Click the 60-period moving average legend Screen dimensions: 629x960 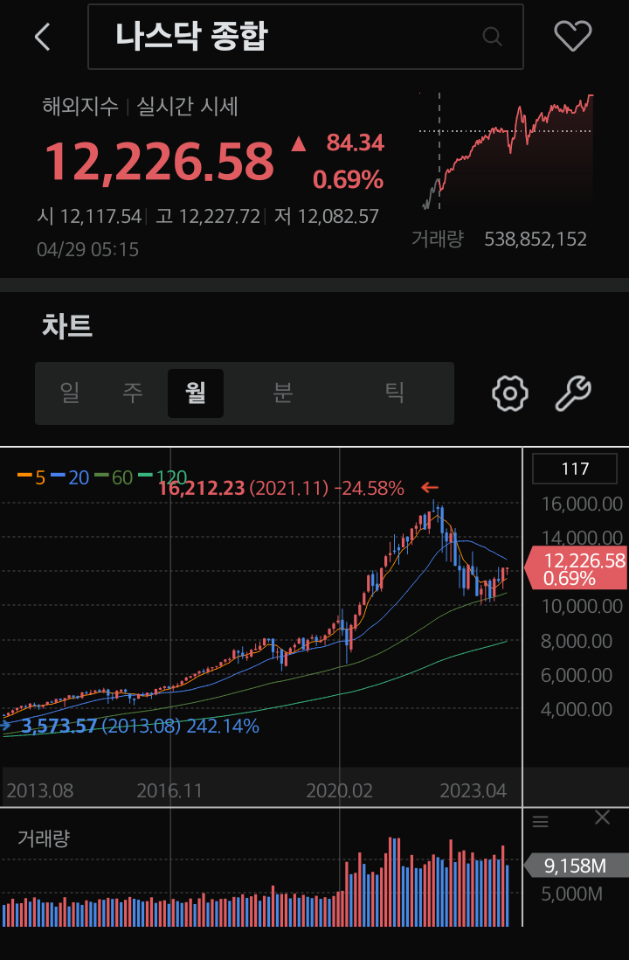pos(114,477)
